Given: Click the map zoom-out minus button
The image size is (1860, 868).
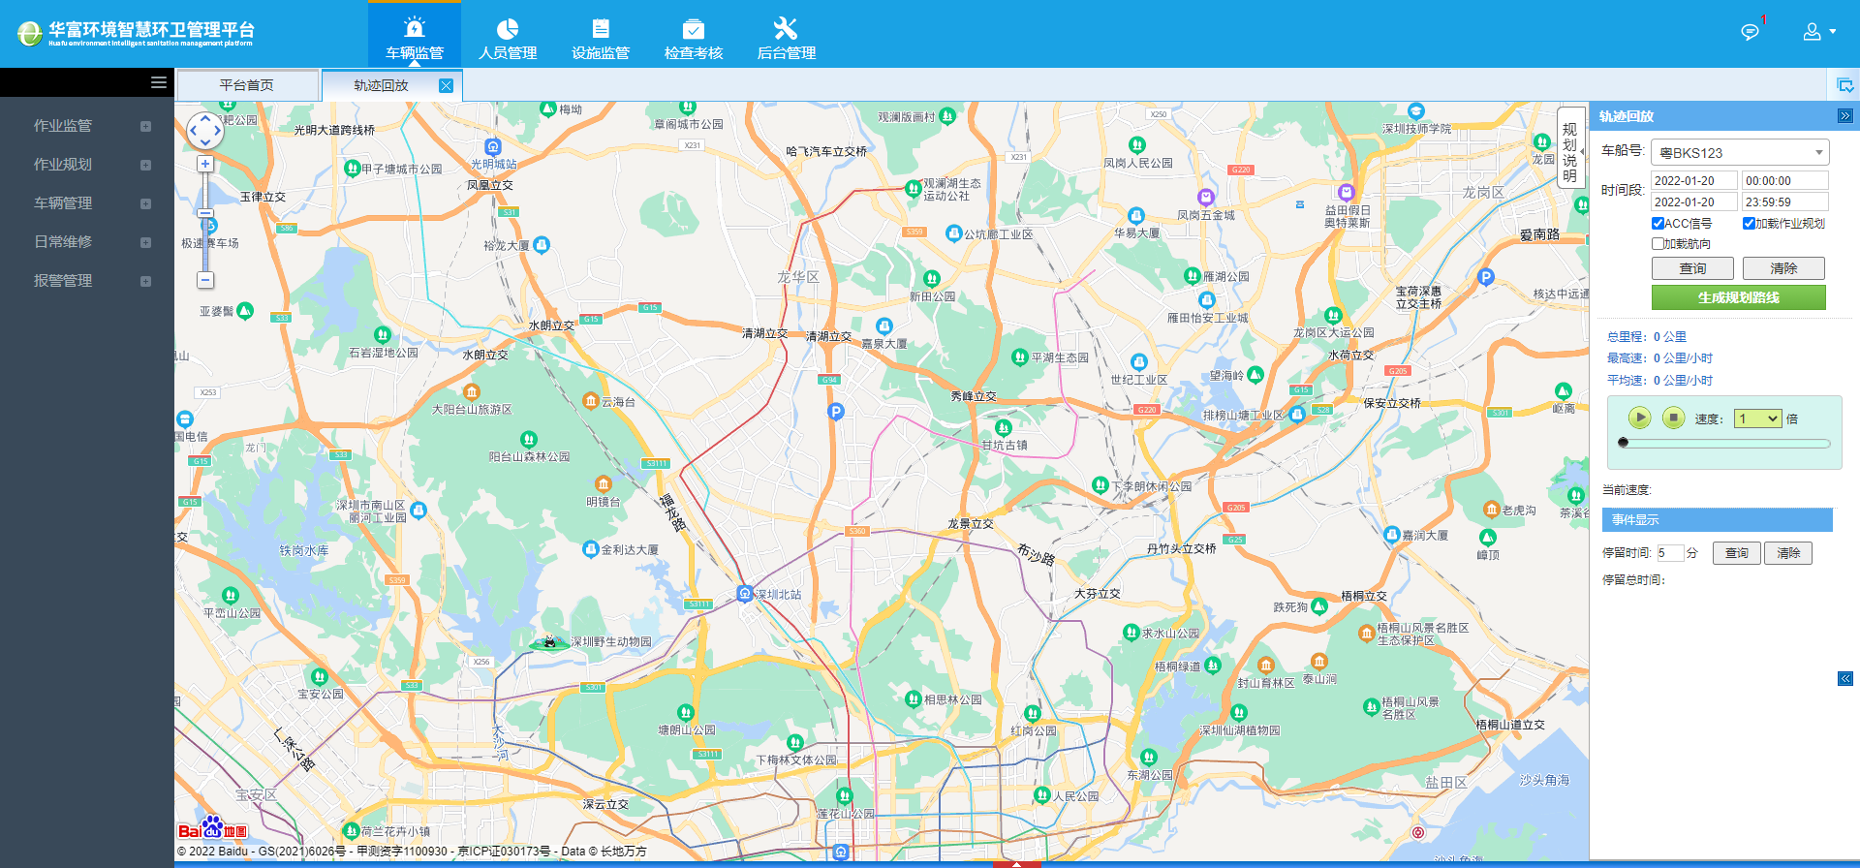Looking at the screenshot, I should coord(205,280).
